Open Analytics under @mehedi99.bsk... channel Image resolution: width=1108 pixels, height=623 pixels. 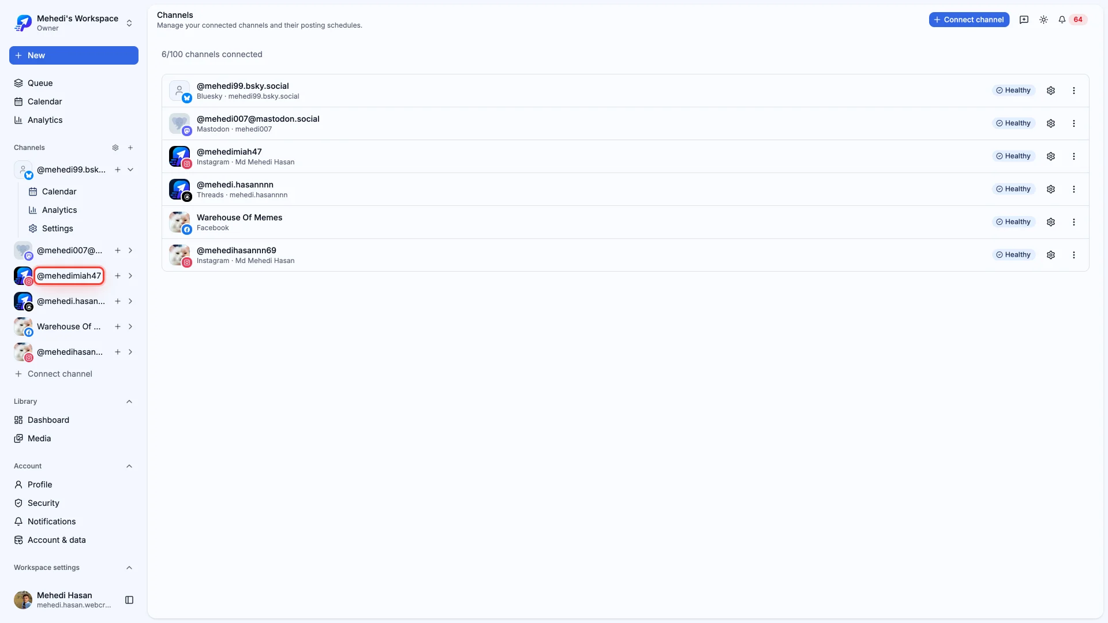(81, 210)
